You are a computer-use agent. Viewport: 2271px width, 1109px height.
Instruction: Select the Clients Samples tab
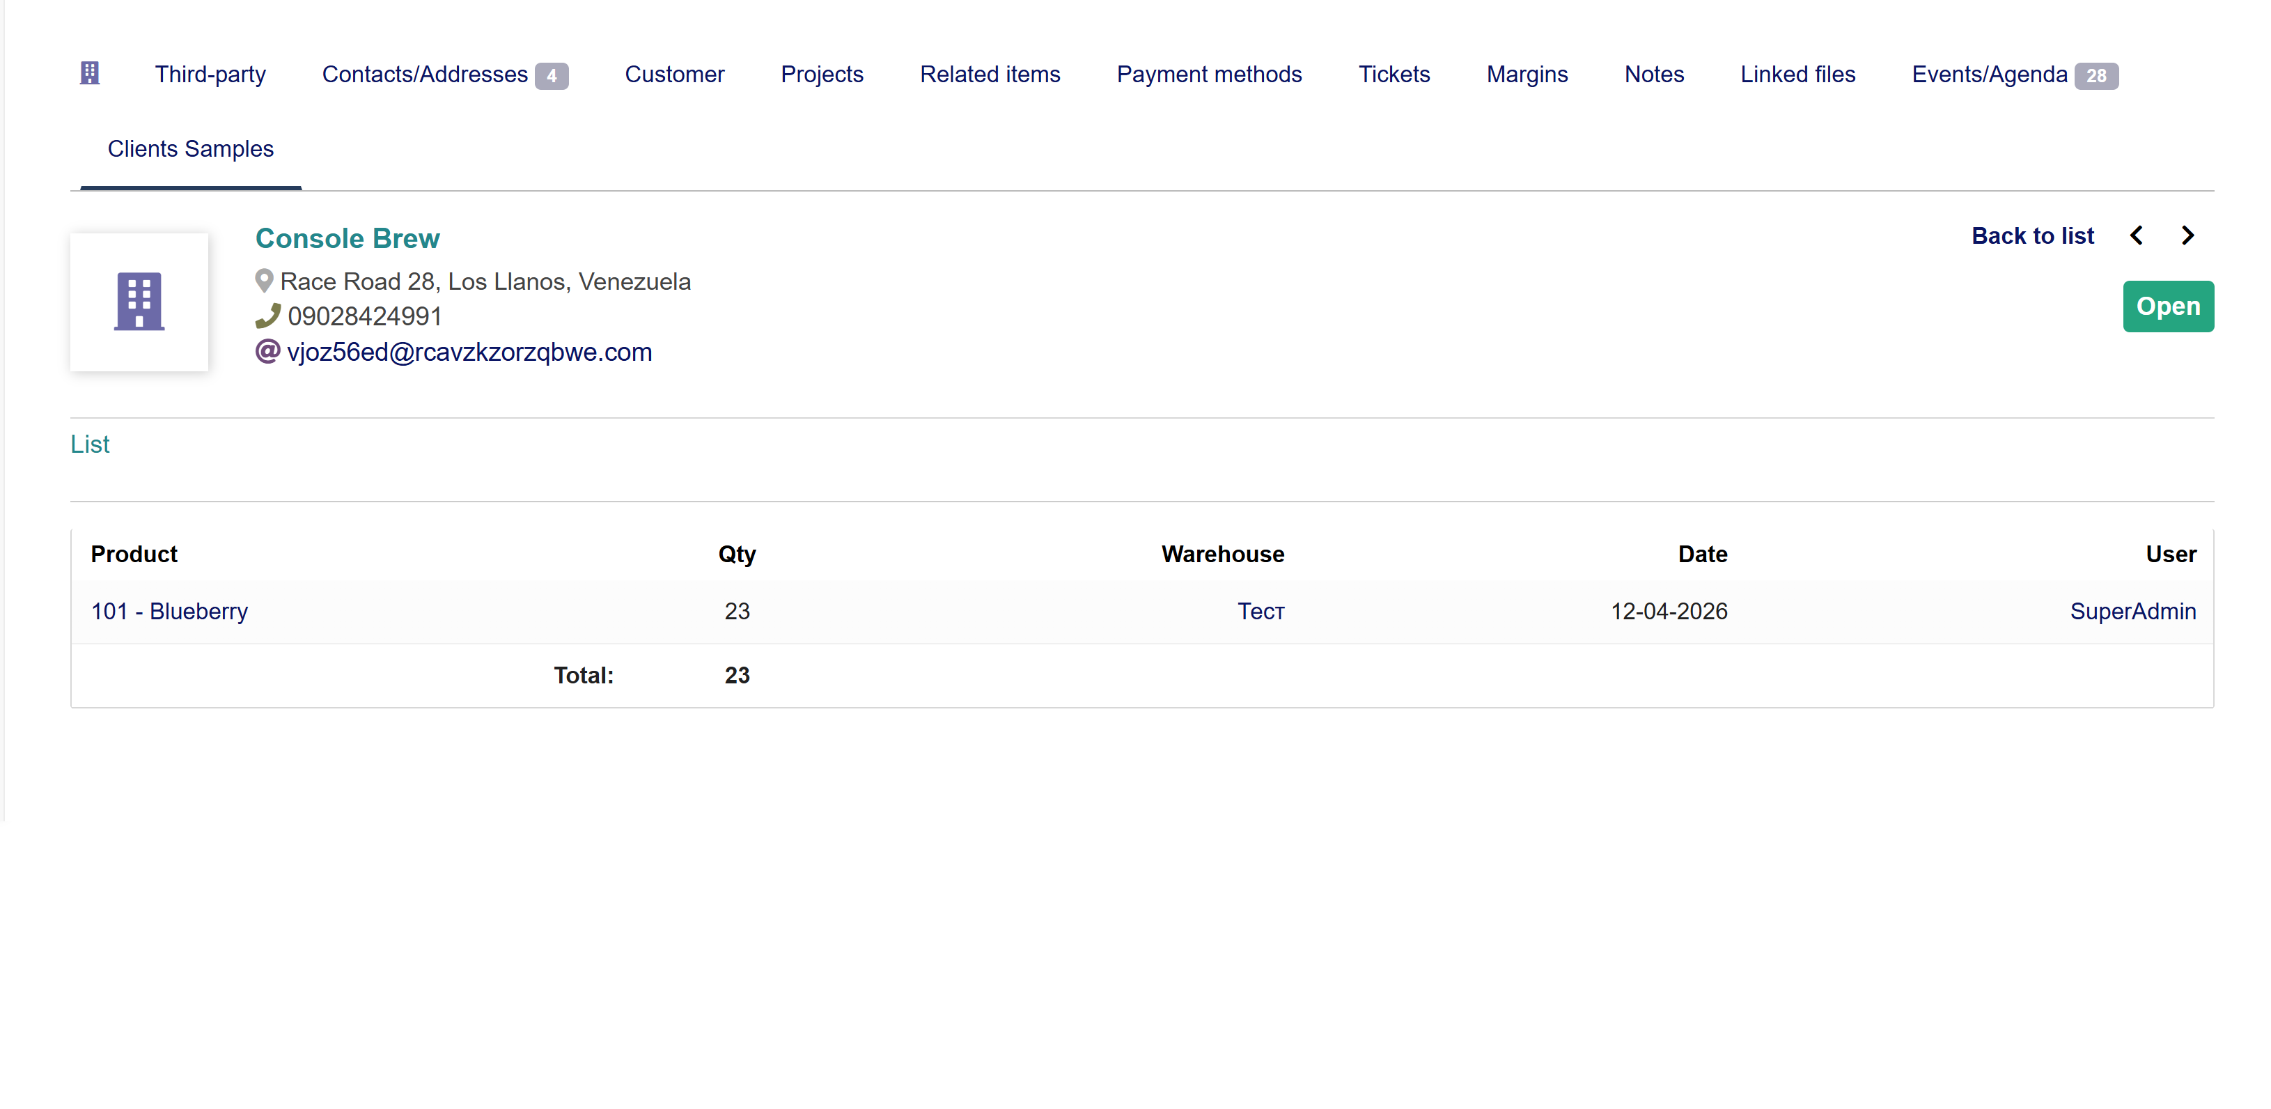click(x=190, y=149)
